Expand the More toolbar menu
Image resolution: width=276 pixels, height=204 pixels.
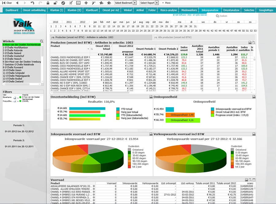(166, 3)
